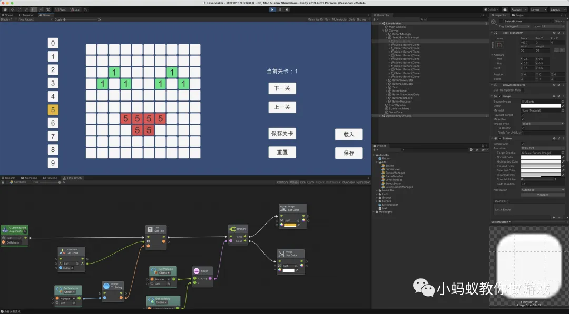
Task: Click the 载入 button
Action: (x=349, y=134)
